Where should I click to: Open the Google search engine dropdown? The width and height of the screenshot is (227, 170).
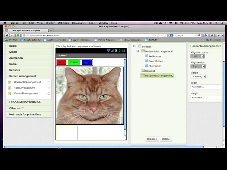[x=172, y=35]
